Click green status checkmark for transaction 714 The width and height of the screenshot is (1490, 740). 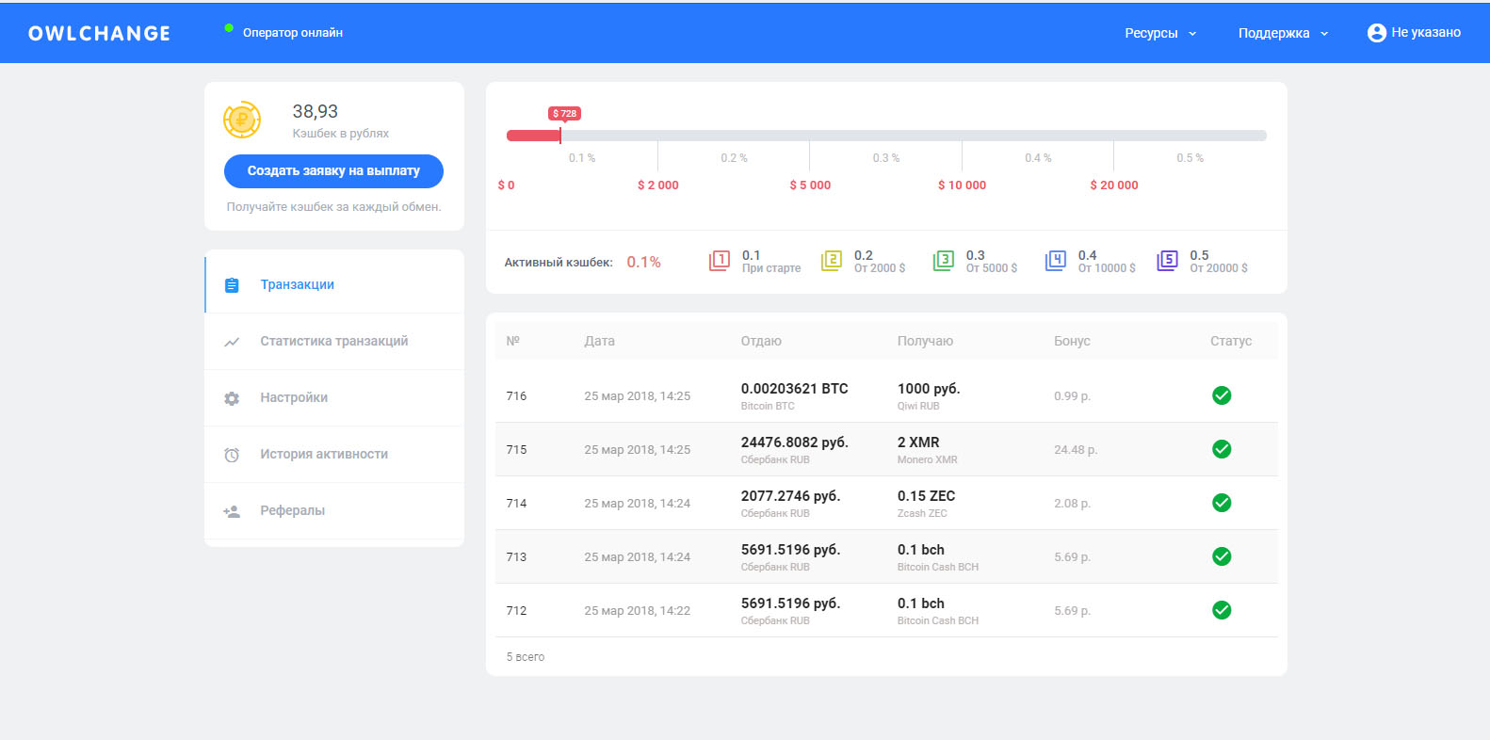pos(1222,503)
